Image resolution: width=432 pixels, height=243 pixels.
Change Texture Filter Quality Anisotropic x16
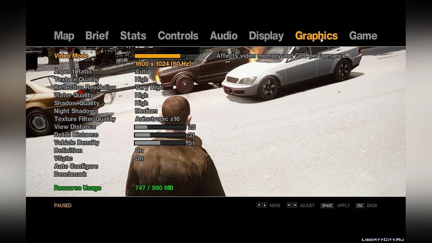coord(157,119)
